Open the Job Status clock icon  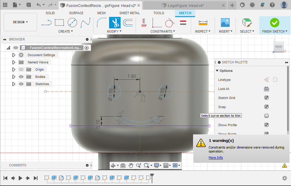pos(252,5)
